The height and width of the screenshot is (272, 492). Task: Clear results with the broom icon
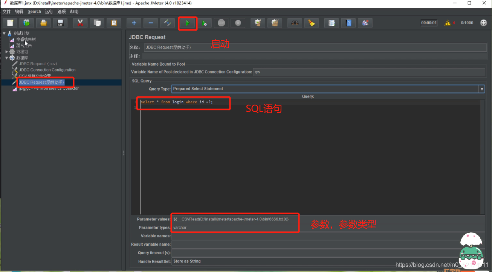pyautogui.click(x=258, y=23)
